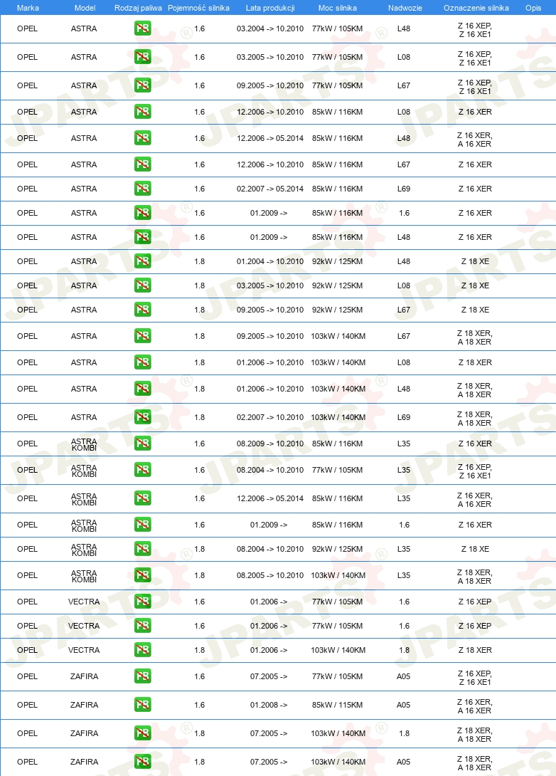Viewport: 556px width, 776px height.
Task: Click fuel icon in Astra Kombi 1.8 08.2004 row
Action: [x=143, y=549]
